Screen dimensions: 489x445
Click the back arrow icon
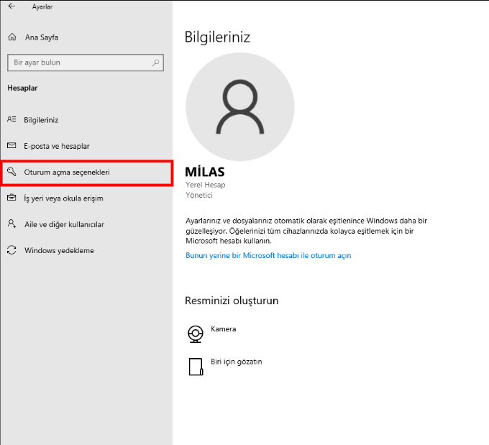click(12, 6)
